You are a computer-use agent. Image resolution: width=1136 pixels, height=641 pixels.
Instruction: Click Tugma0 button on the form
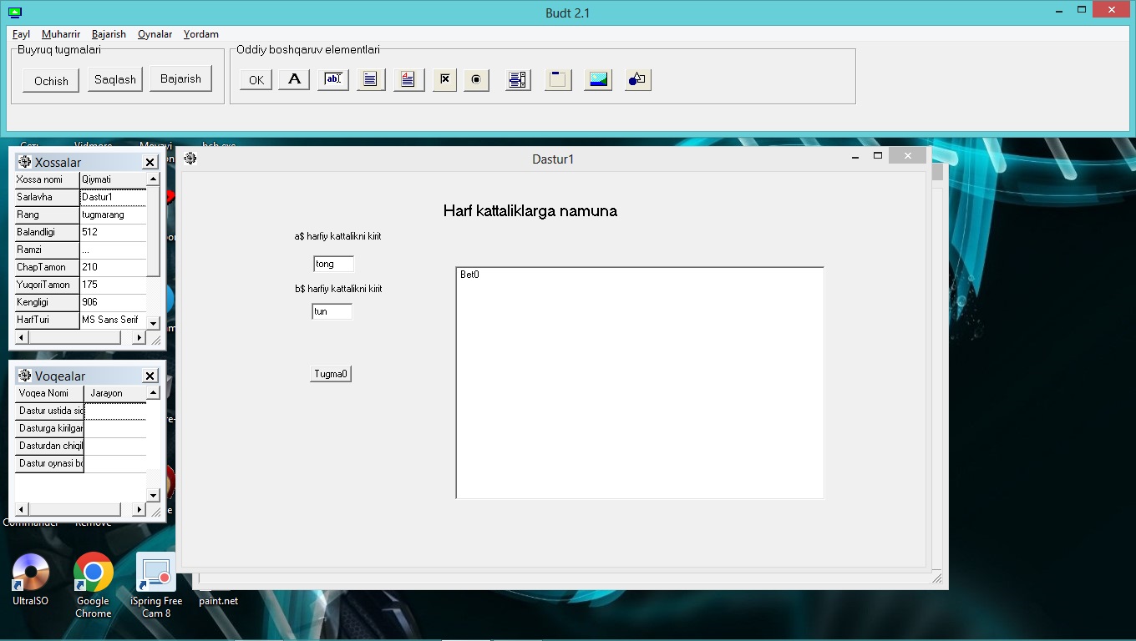[x=331, y=374]
